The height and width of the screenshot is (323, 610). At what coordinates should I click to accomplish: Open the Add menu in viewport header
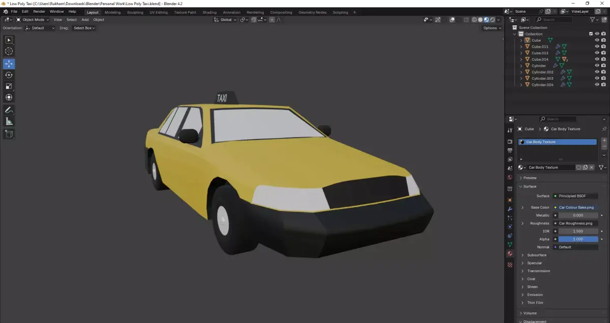(x=85, y=20)
